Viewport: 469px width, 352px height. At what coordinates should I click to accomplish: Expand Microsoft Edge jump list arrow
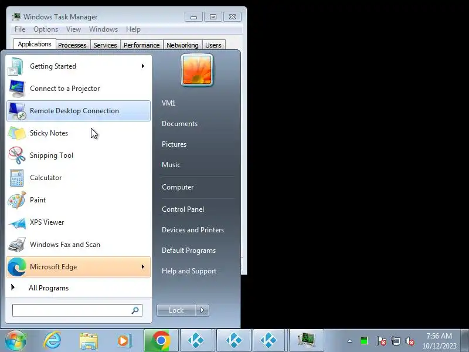pos(143,267)
